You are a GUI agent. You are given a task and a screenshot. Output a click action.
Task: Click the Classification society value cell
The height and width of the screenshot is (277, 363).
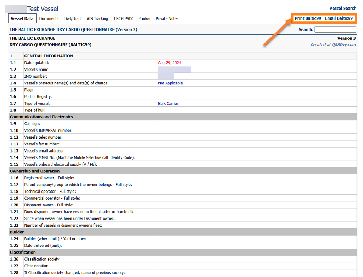click(257, 259)
